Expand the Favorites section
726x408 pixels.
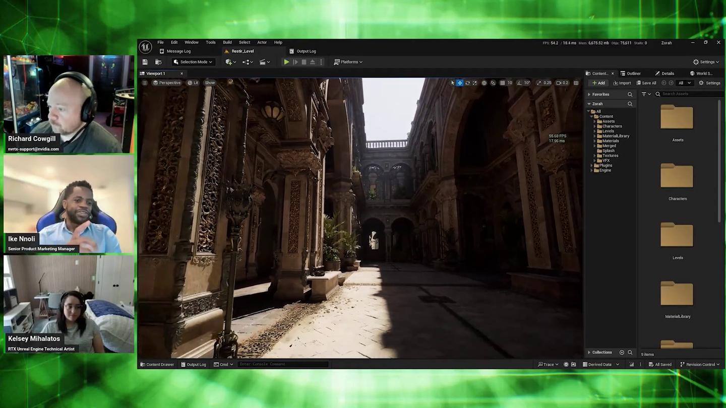point(589,94)
